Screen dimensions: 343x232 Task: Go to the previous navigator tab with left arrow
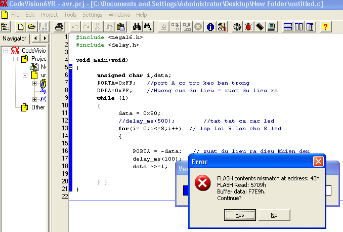(35, 38)
